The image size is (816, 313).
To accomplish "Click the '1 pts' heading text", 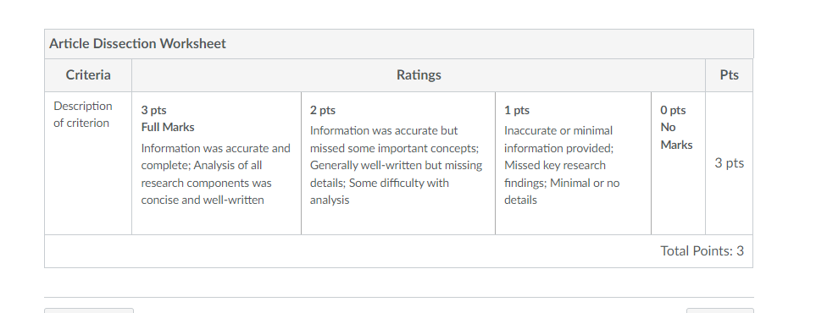I will click(x=517, y=110).
